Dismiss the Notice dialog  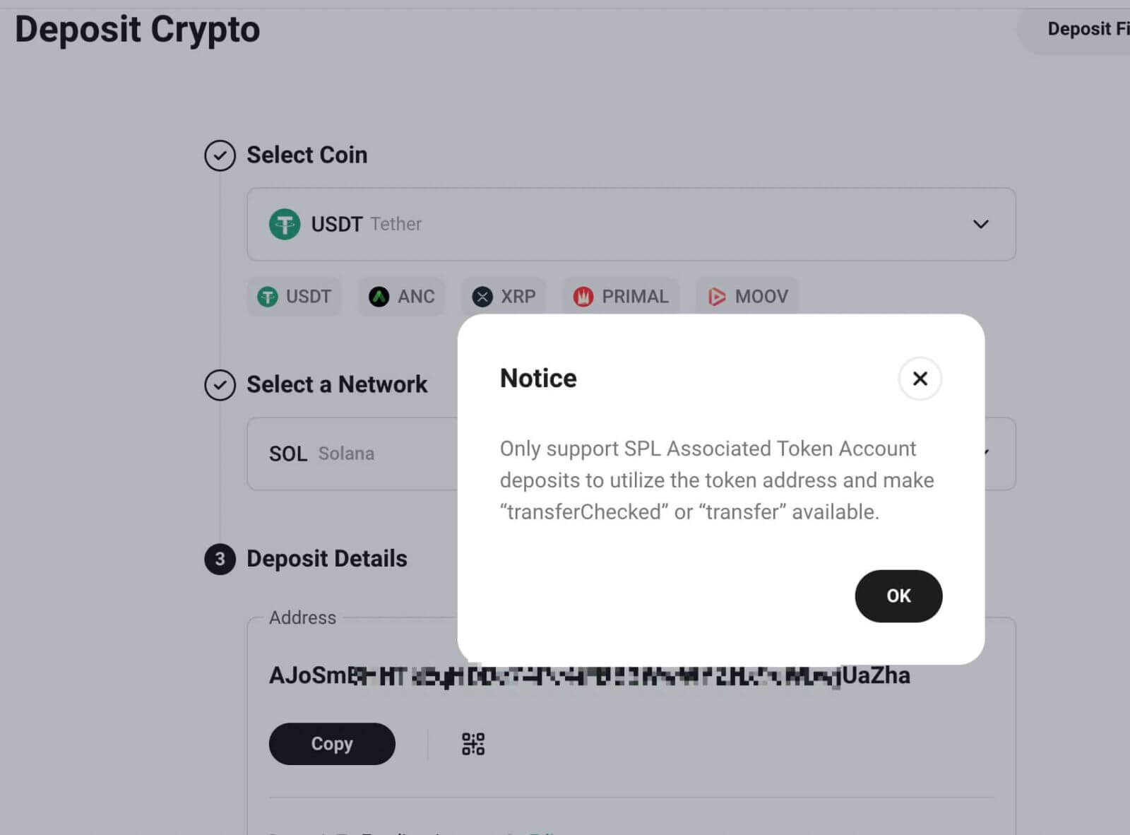pos(920,379)
